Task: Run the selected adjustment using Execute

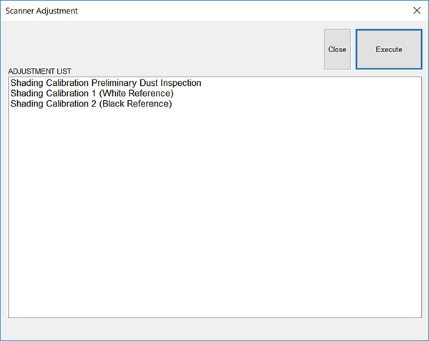Action: (x=389, y=49)
